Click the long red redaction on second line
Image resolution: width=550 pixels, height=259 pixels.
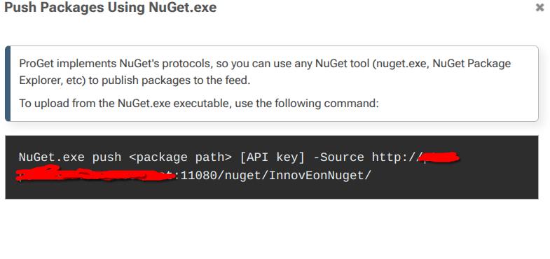[x=95, y=174]
